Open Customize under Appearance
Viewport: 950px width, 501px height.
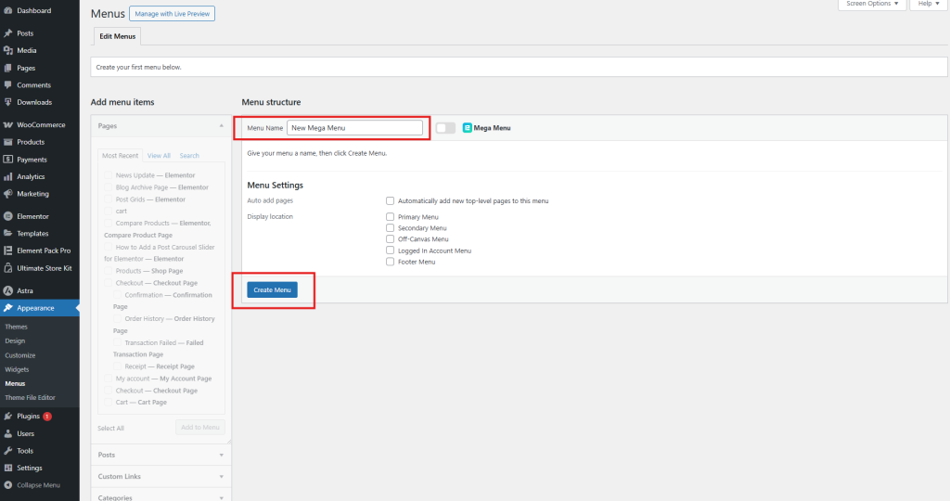(20, 355)
